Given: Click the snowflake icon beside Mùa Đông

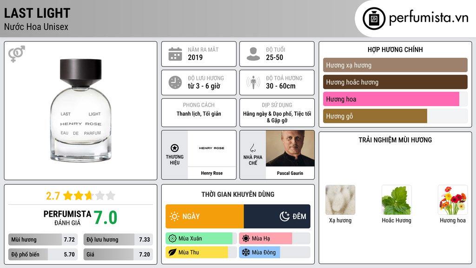Looking at the screenshot, I should [246, 252].
